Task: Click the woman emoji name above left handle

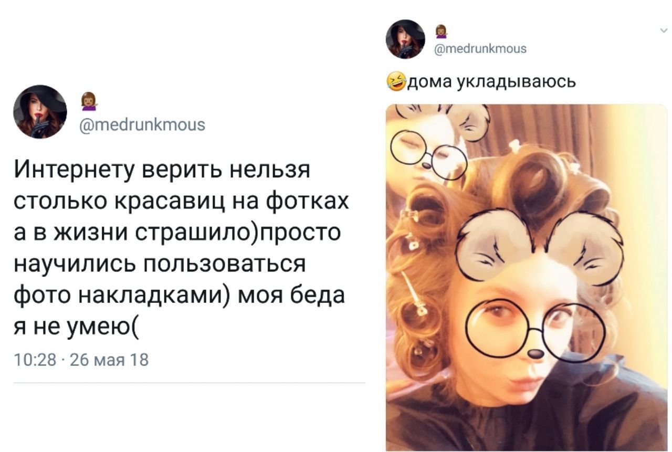Action: tap(89, 101)
